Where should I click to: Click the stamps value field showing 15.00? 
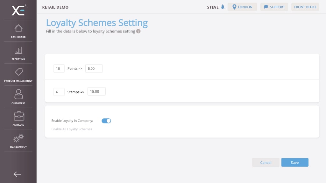point(96,92)
